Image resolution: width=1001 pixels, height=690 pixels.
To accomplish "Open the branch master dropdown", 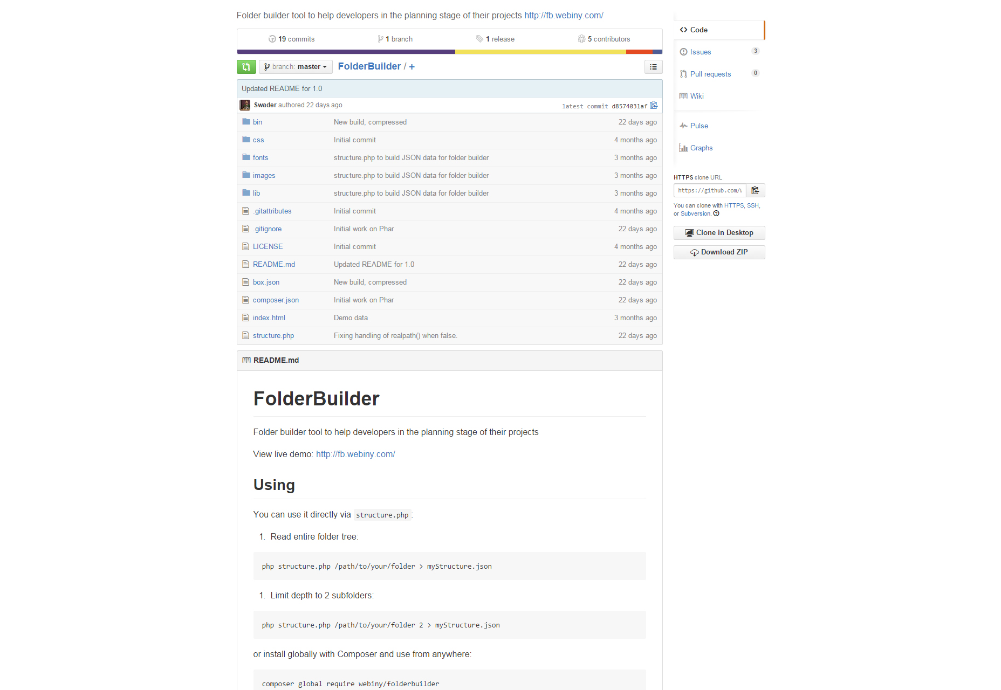I will [x=296, y=67].
